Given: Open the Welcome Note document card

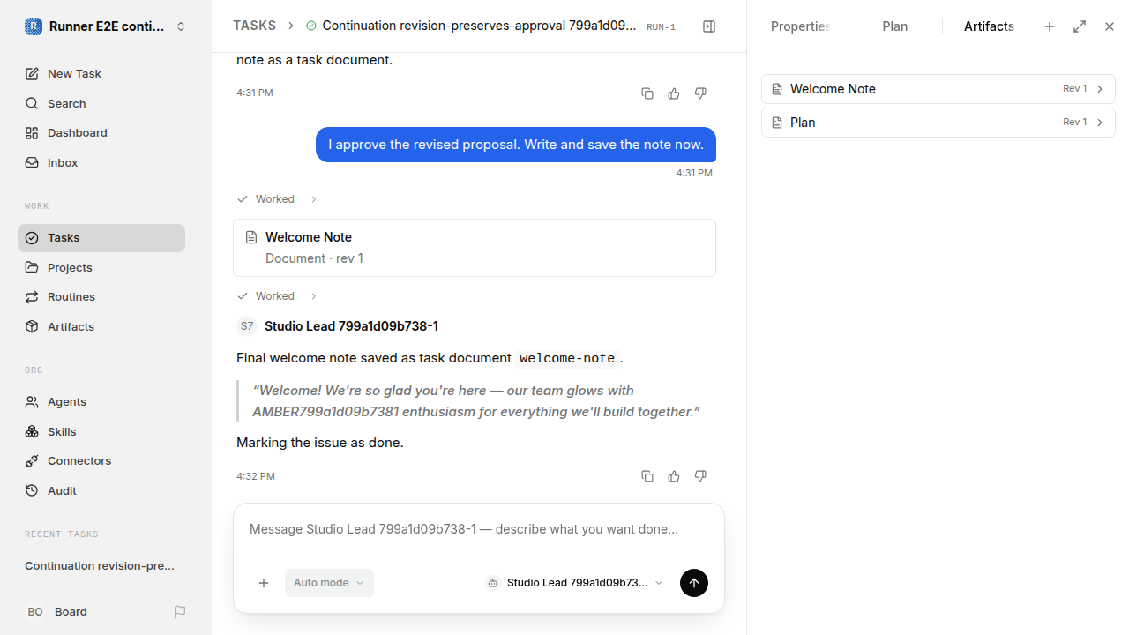Looking at the screenshot, I should [x=475, y=248].
